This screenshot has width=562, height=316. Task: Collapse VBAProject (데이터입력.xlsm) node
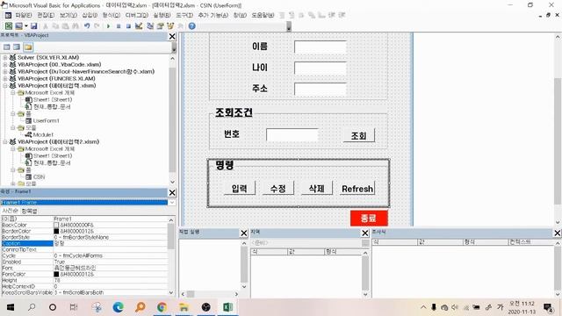click(x=5, y=86)
